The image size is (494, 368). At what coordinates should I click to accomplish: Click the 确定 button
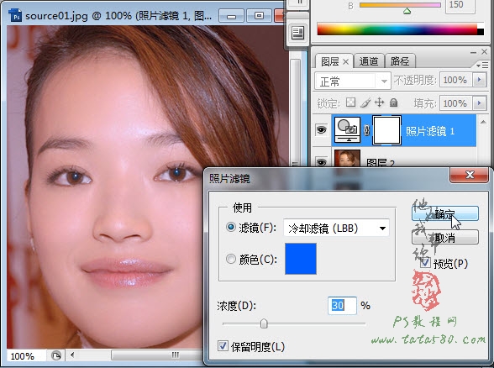click(x=445, y=213)
